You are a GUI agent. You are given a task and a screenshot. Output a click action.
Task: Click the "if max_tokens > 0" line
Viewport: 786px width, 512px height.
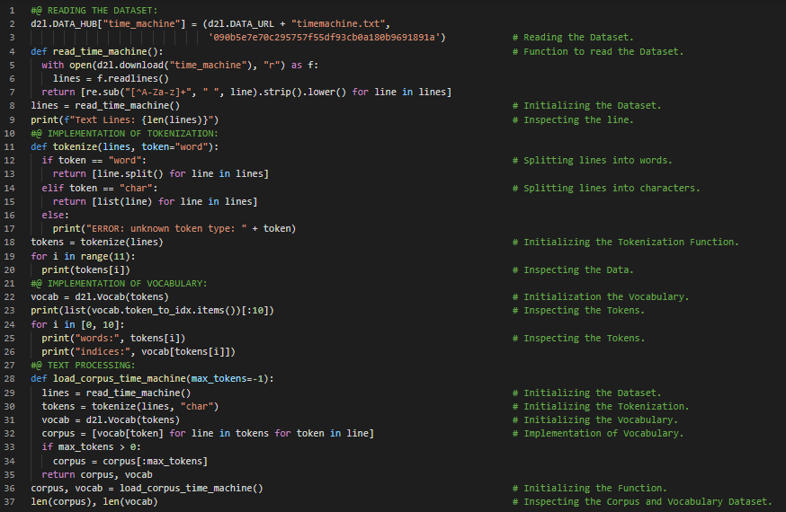point(89,447)
